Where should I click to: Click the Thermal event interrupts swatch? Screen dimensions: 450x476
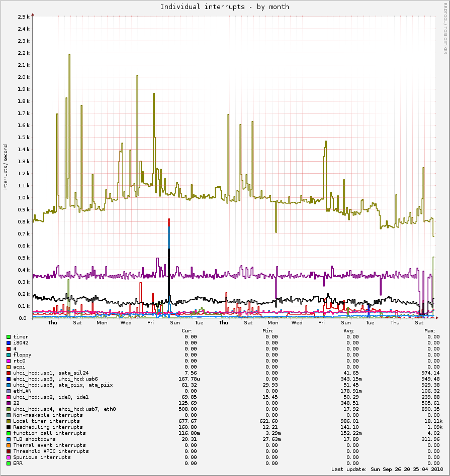tap(9, 445)
